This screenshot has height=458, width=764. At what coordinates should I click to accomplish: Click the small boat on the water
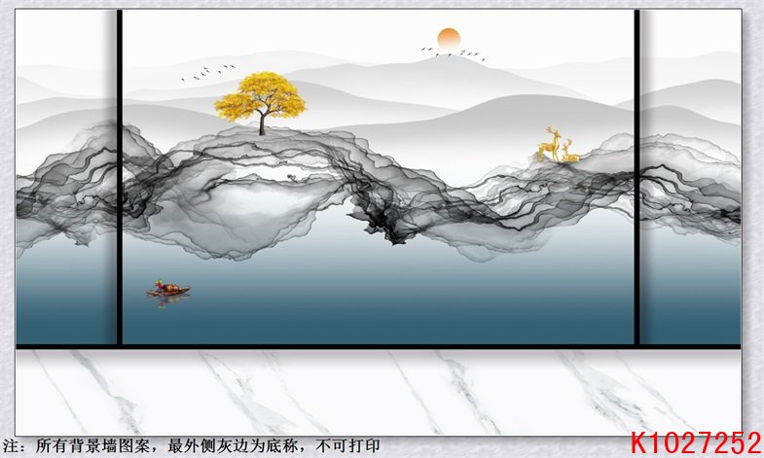click(x=168, y=289)
